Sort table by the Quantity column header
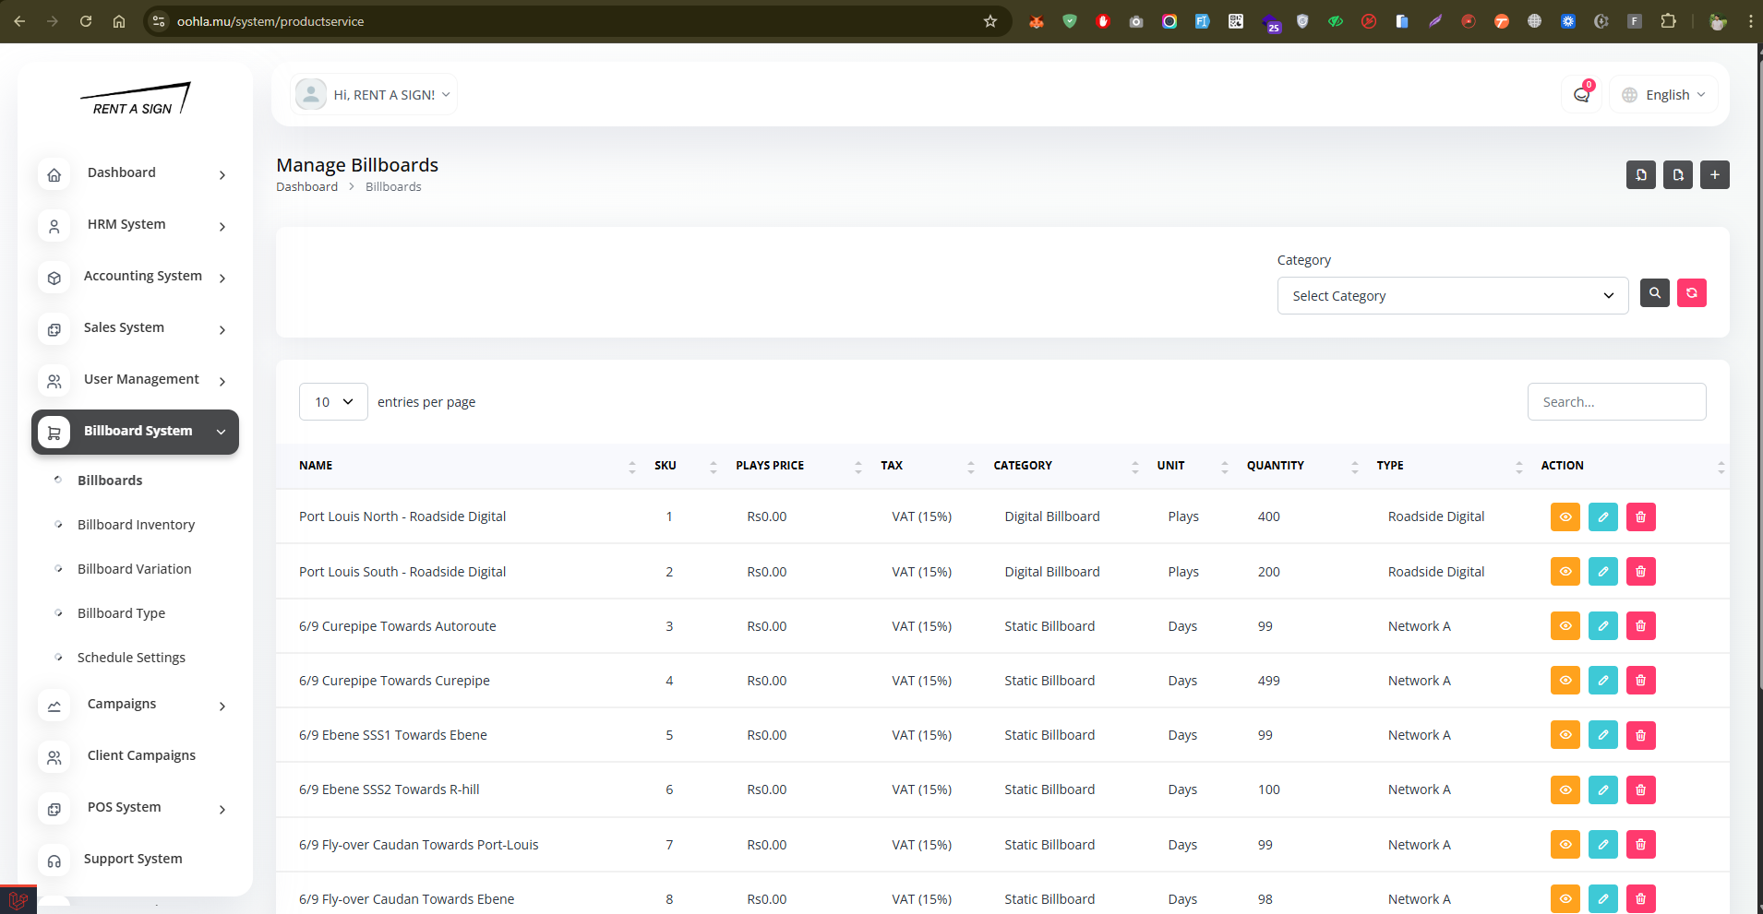Image resolution: width=1763 pixels, height=914 pixels. [1275, 466]
